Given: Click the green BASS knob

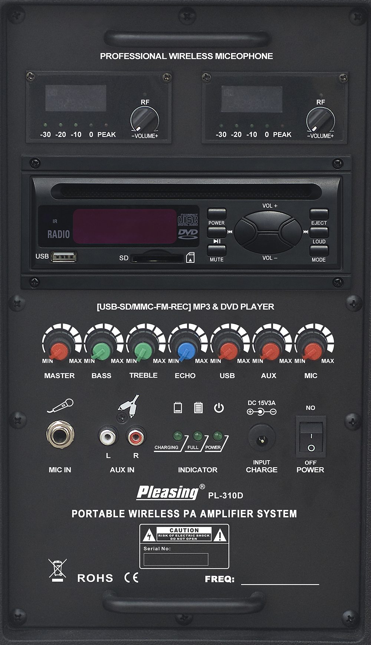Looking at the screenshot, I should 101,351.
